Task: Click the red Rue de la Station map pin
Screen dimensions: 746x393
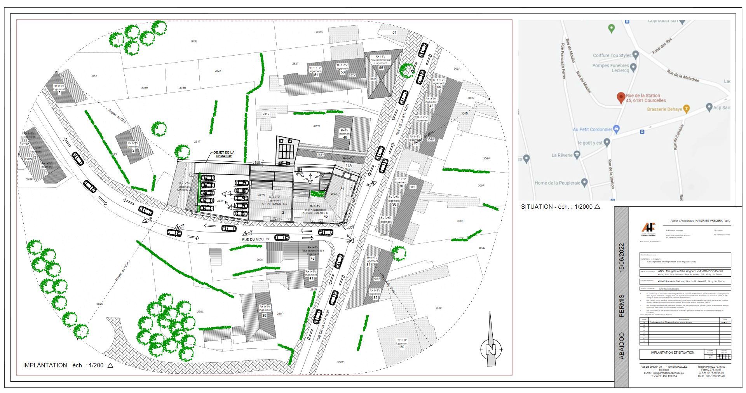Action: [x=621, y=98]
